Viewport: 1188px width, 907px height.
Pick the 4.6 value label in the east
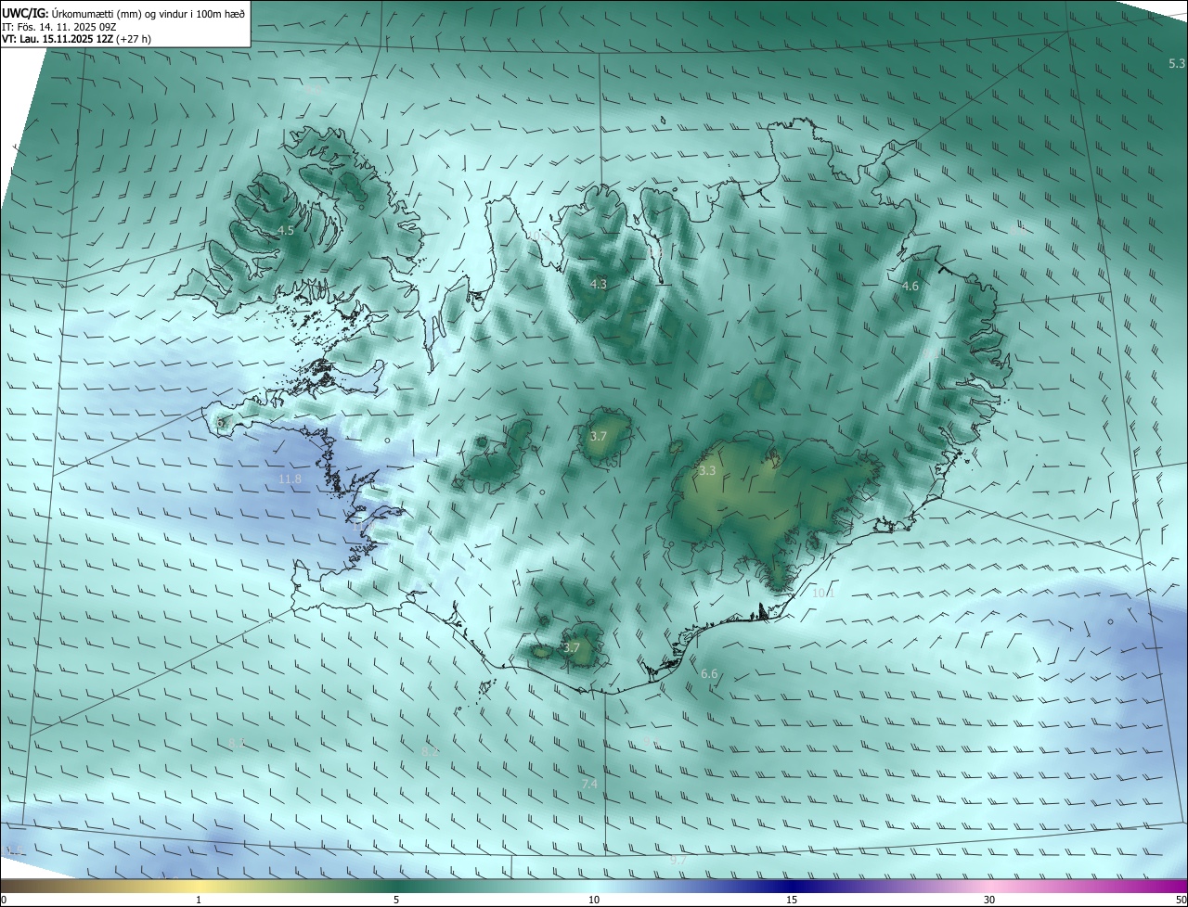[910, 286]
